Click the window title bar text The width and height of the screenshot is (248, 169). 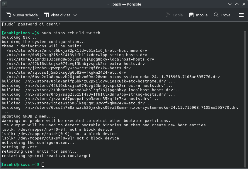coord(124,4)
